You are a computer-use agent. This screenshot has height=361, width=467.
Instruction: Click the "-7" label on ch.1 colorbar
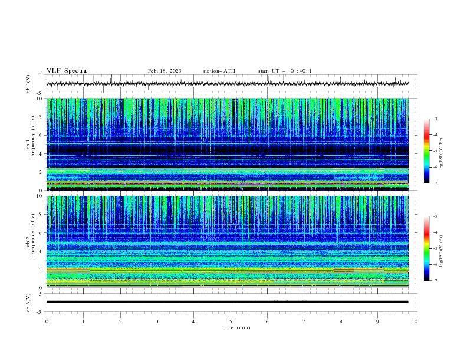point(435,183)
